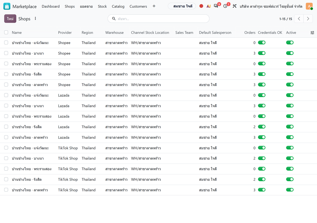This screenshot has width=317, height=223.
Task: Open the user avatar menu
Action: coord(309,6)
